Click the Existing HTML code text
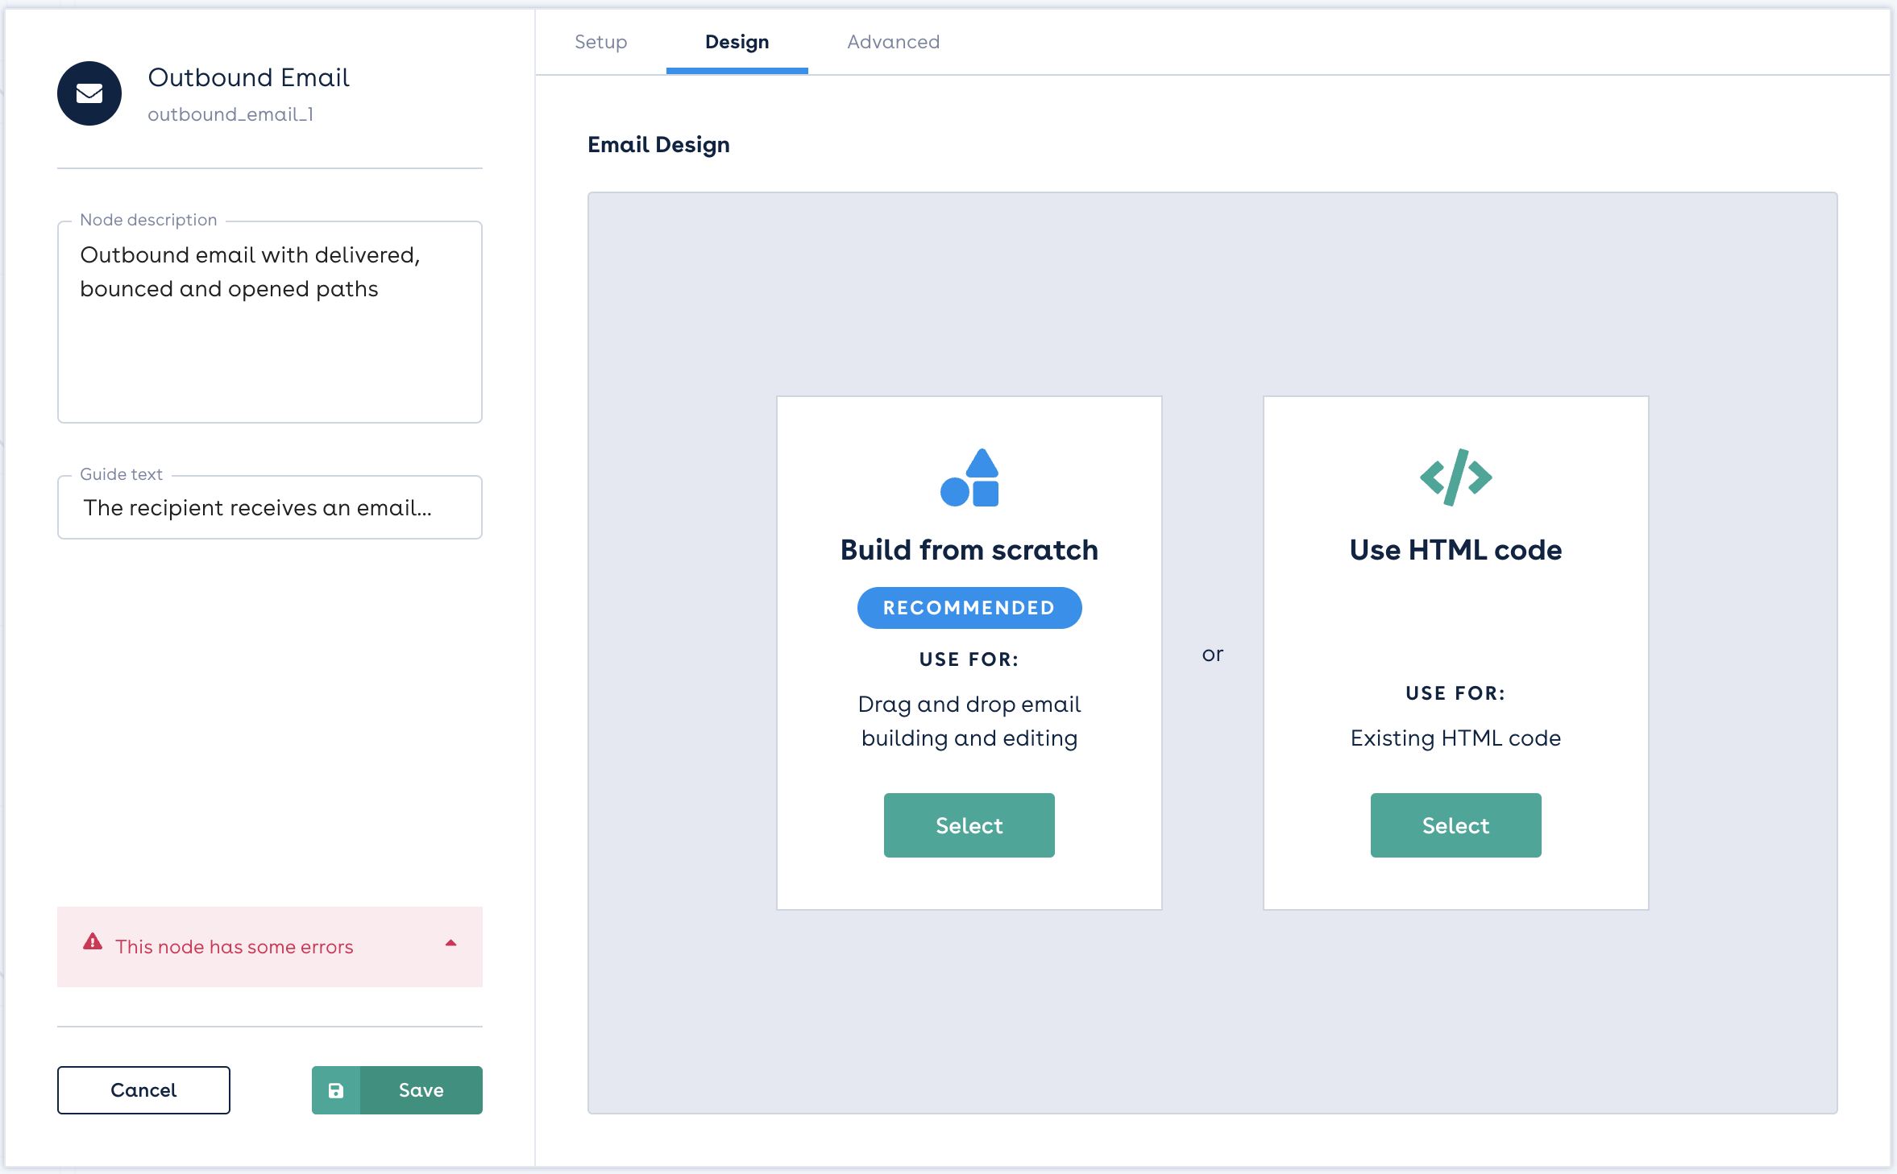This screenshot has height=1174, width=1897. [1455, 738]
